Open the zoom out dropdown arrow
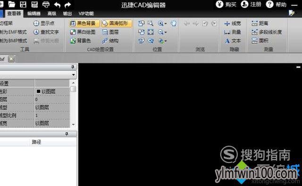This screenshot has width=302, height=186. (x=166, y=32)
